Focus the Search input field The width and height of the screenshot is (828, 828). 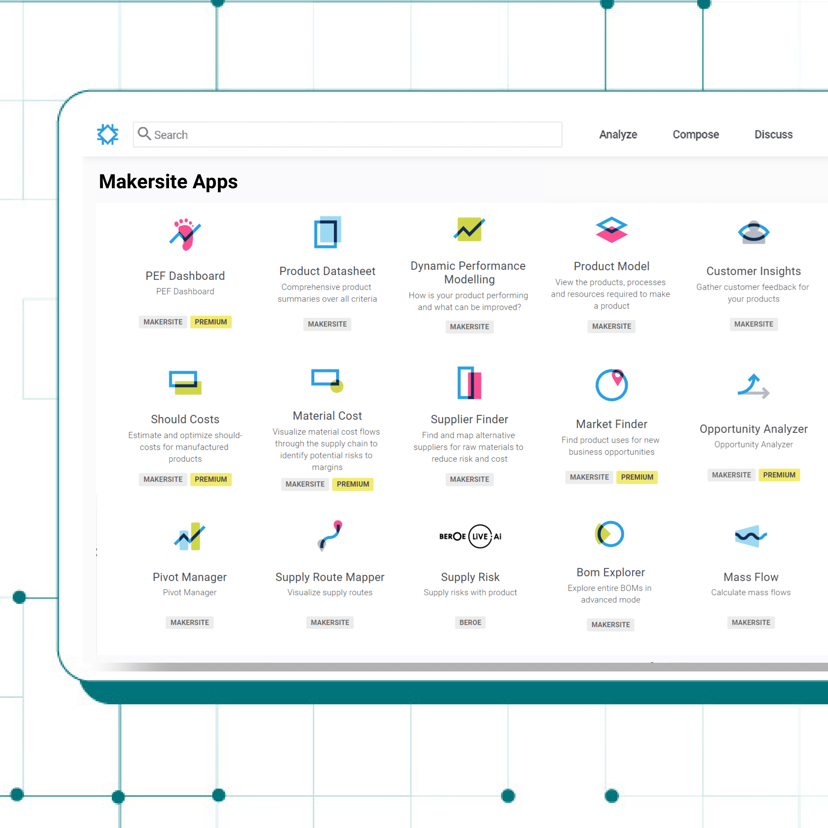coord(348,134)
